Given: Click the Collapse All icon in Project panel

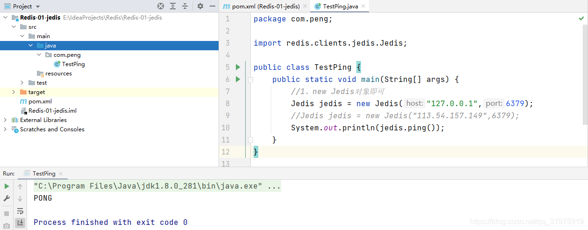Looking at the screenshot, I should [185, 6].
